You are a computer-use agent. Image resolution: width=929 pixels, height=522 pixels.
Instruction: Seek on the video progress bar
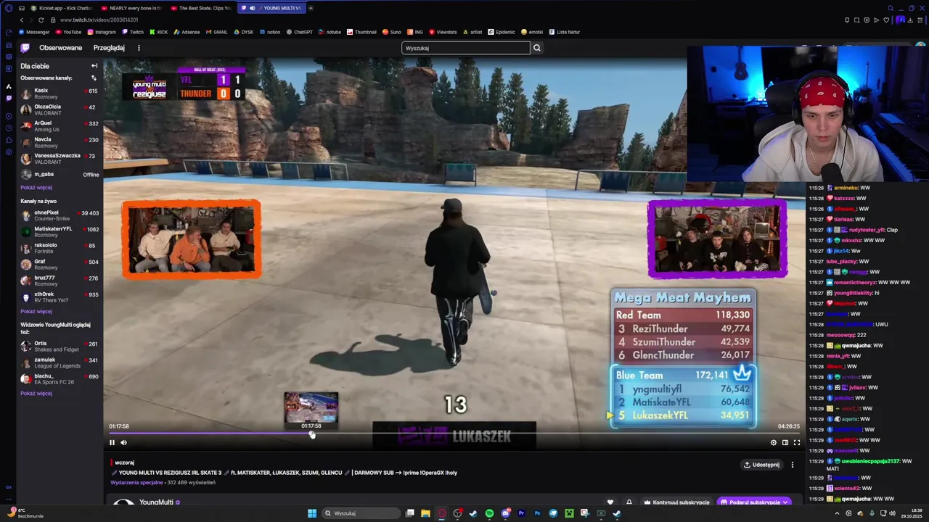454,434
